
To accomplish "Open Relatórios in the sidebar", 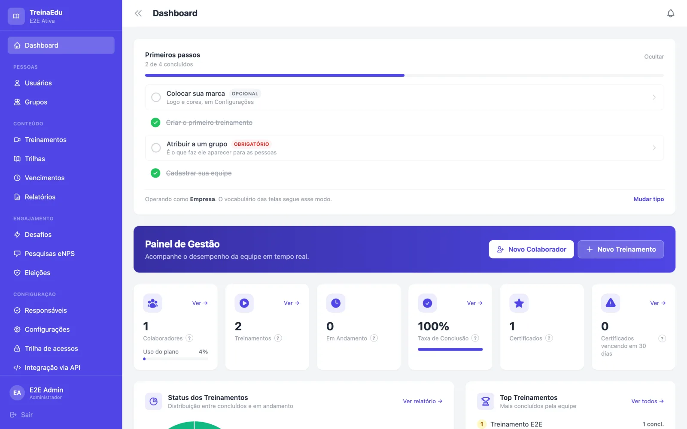I will (x=61, y=197).
